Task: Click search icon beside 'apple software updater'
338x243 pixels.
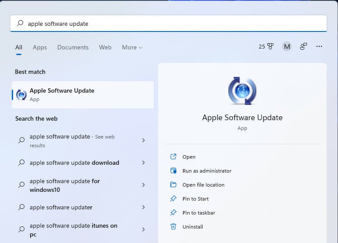Action: [x=21, y=207]
